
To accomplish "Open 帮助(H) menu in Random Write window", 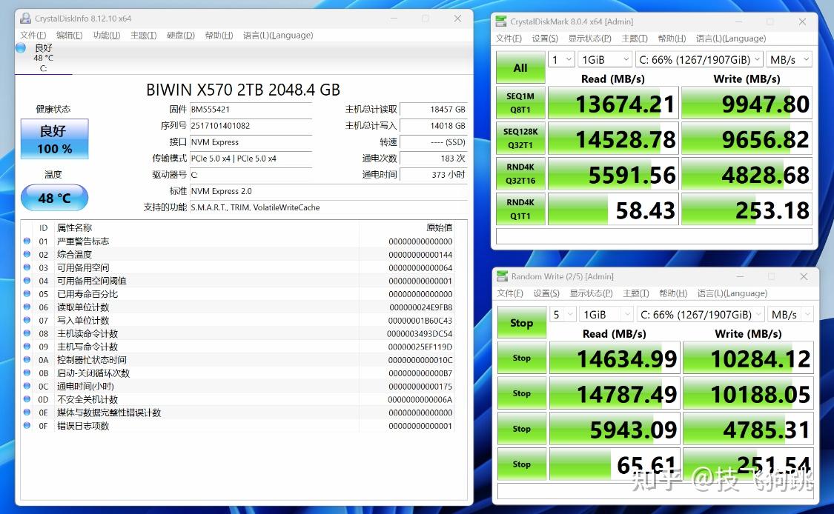I will 673,293.
